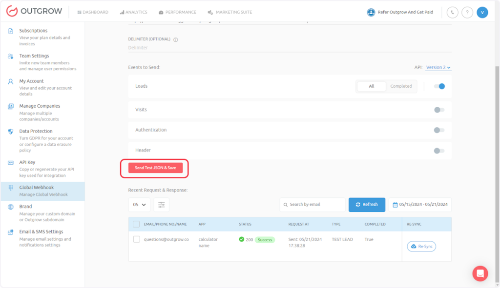Go to Marketing Suite menu
The height and width of the screenshot is (288, 500).
pos(229,12)
